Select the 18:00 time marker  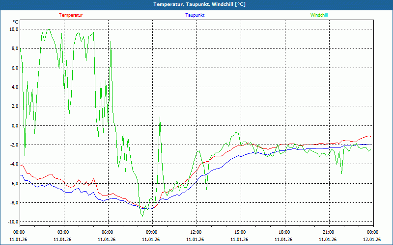point(284,232)
